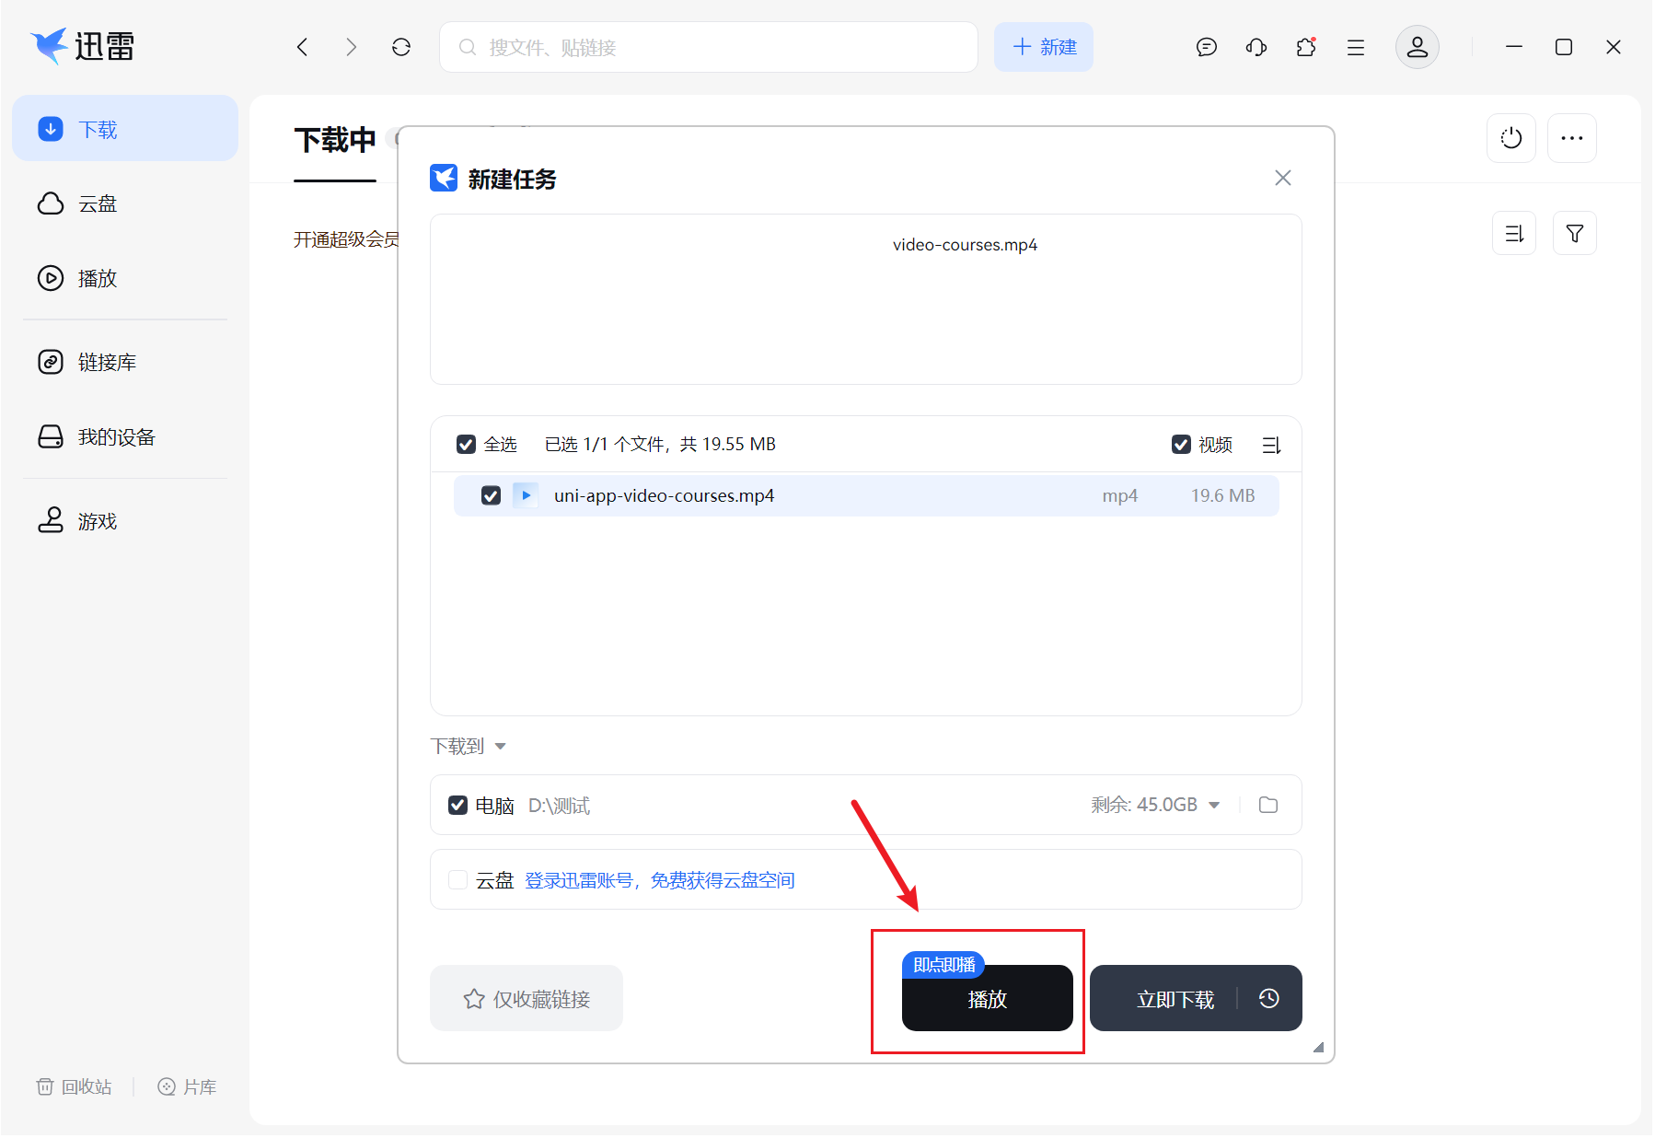Screen dimensions: 1655x1138
Task: Click the mp4 file type cell
Action: [1120, 496]
